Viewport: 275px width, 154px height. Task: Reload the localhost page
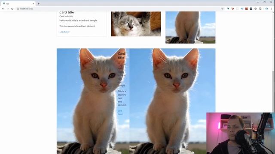12,9
